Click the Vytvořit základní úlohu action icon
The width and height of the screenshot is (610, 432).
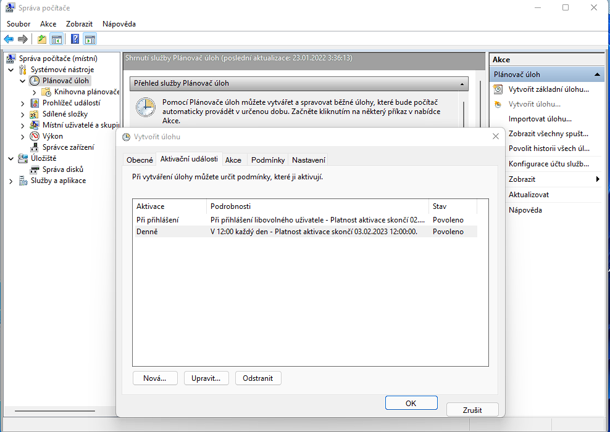pos(498,89)
